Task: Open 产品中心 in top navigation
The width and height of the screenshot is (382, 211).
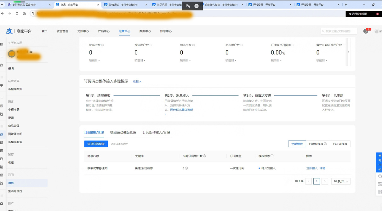Action: (x=104, y=31)
